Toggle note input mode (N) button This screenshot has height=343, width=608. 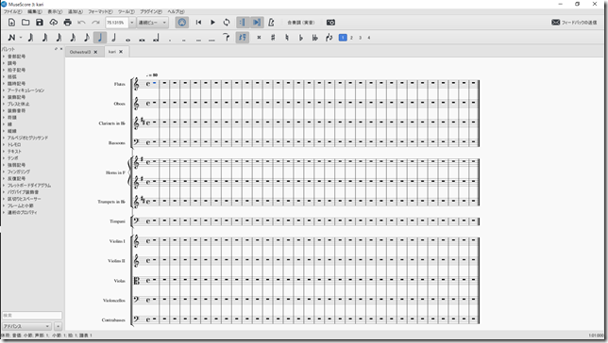pos(11,38)
